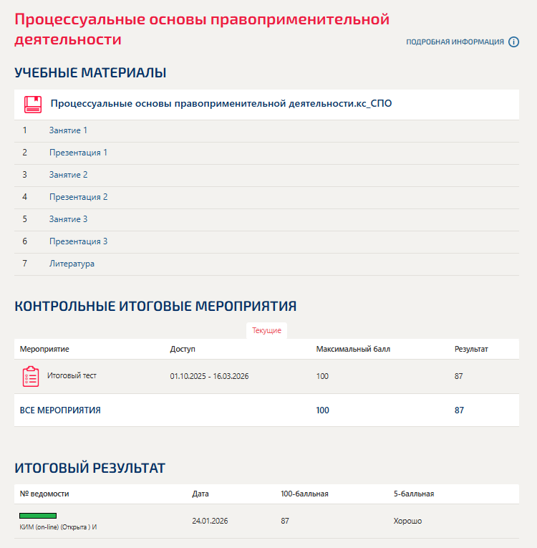Click the green status bar indicator
Image resolution: width=537 pixels, height=548 pixels.
pyautogui.click(x=38, y=515)
